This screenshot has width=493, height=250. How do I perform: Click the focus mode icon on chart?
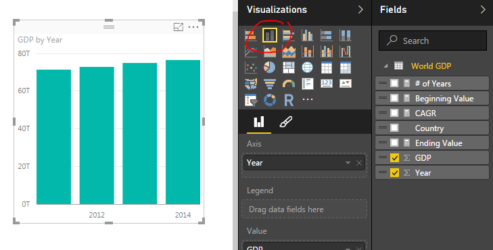point(179,27)
